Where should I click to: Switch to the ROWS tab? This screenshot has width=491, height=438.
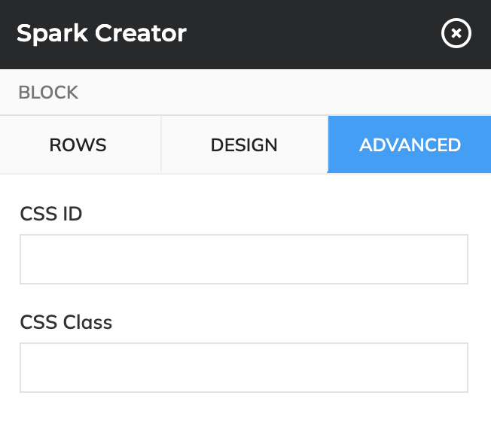(80, 144)
